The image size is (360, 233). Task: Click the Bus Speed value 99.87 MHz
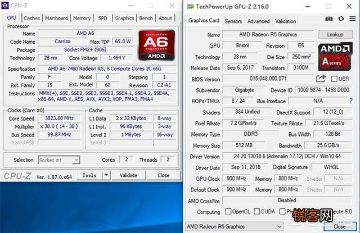click(59, 135)
